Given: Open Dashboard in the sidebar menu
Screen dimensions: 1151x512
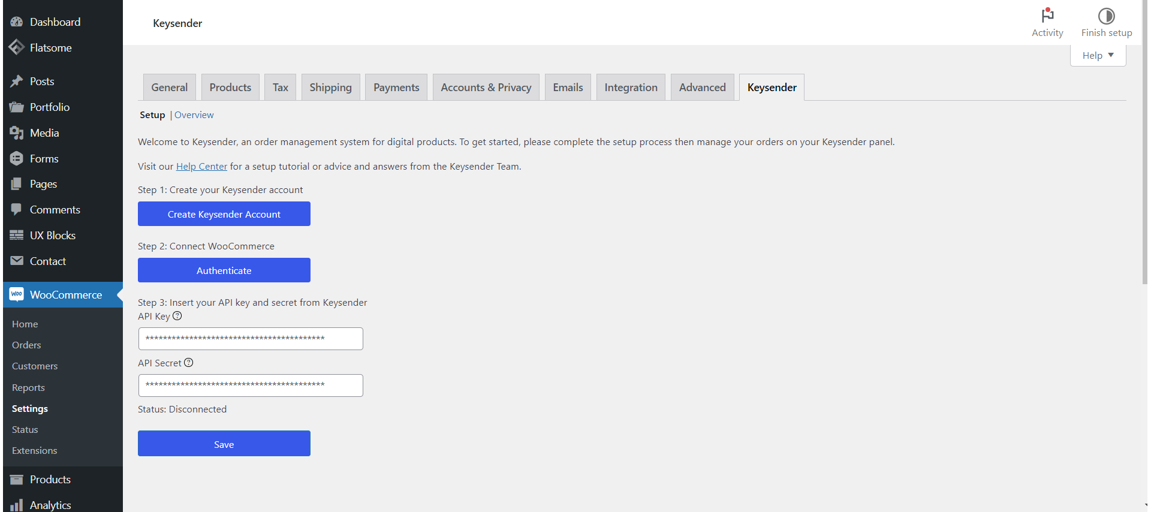Looking at the screenshot, I should (x=55, y=22).
